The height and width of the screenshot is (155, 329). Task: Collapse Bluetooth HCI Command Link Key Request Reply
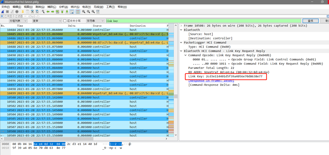(x=181, y=51)
